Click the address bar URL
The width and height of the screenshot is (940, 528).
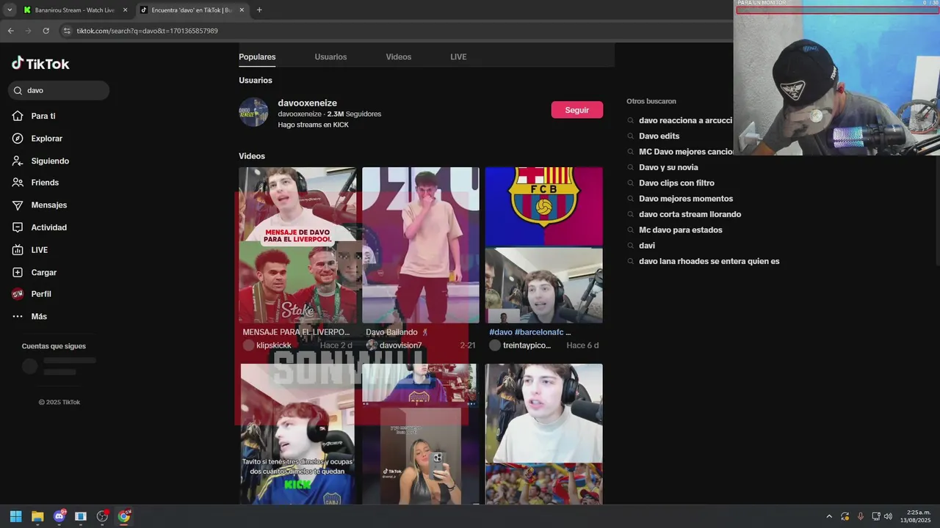[147, 31]
